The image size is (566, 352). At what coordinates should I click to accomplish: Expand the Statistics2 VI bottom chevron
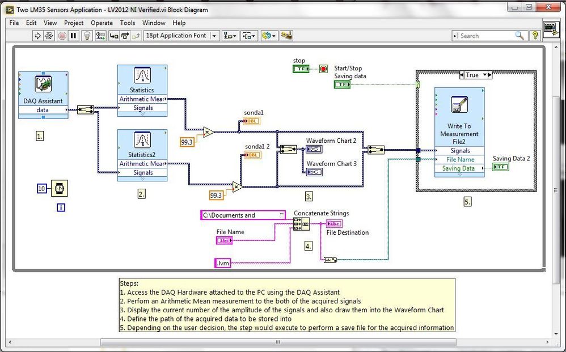tap(142, 179)
